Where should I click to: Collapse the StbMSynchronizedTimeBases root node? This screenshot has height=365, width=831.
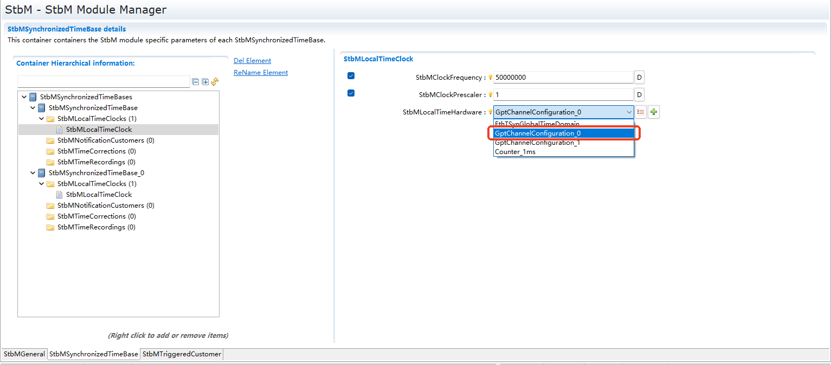(24, 97)
